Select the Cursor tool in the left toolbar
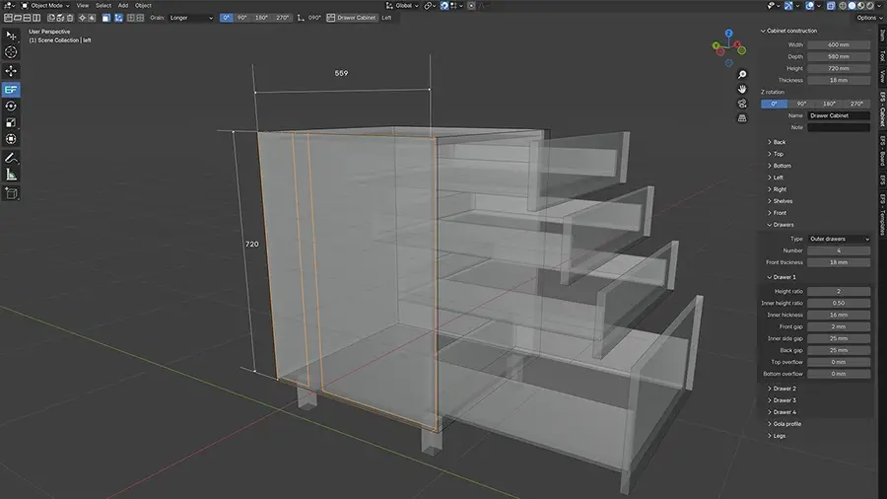 [11, 52]
